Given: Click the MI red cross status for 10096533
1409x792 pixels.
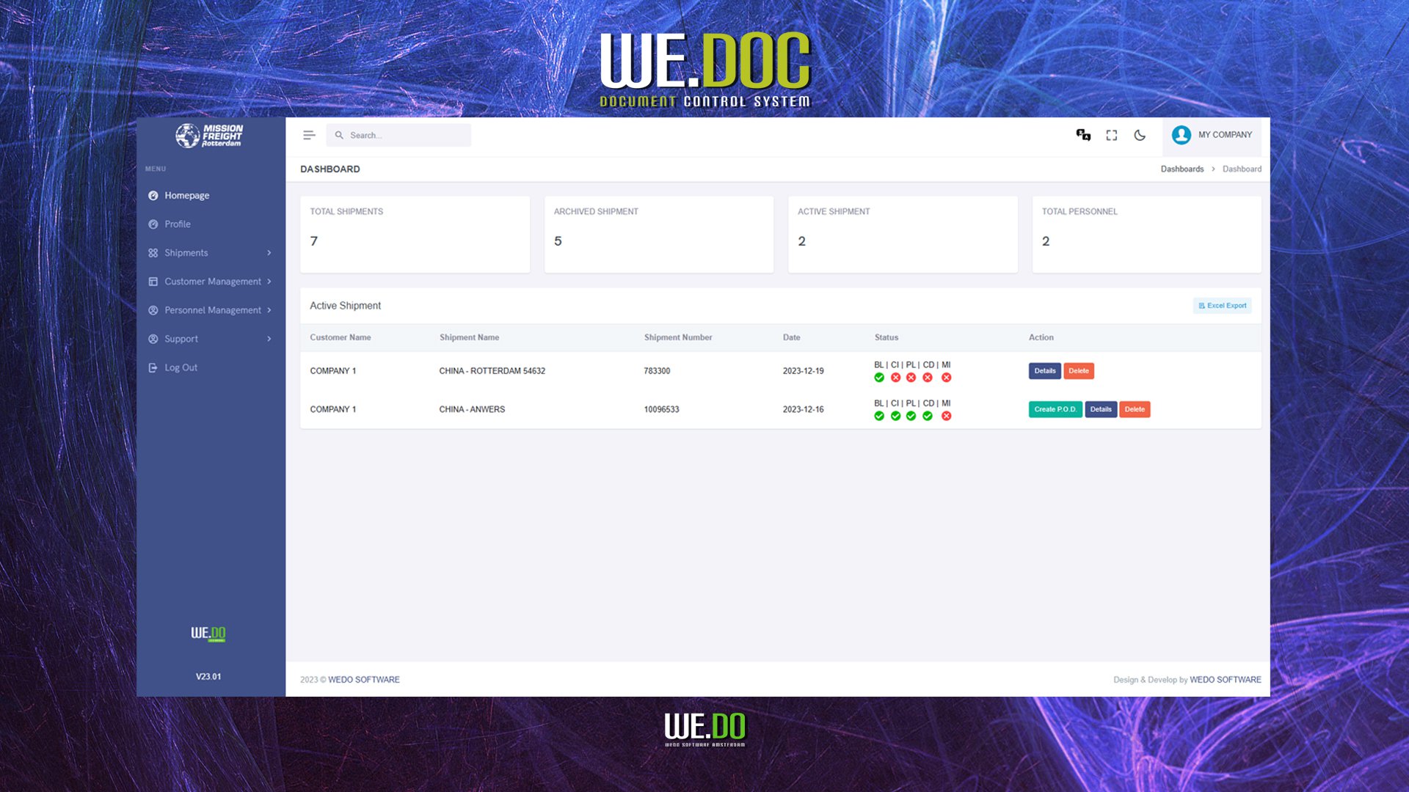Looking at the screenshot, I should (947, 416).
